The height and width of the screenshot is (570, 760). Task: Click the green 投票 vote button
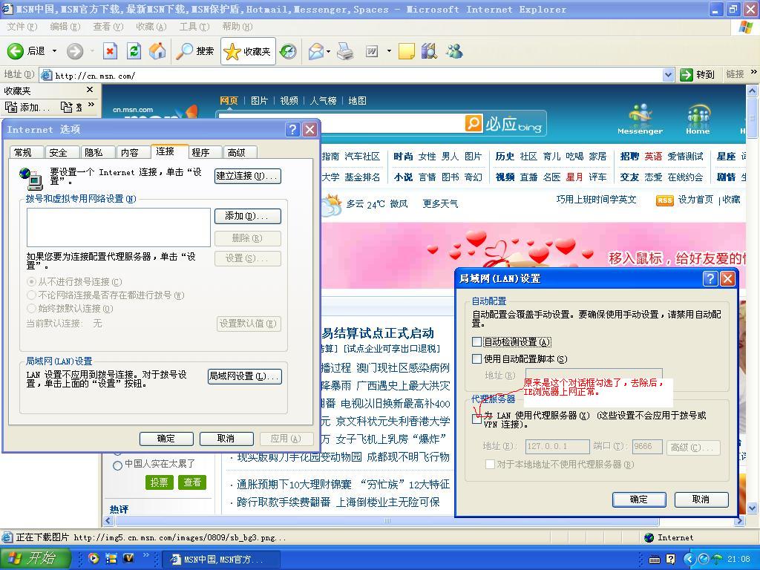pos(159,482)
